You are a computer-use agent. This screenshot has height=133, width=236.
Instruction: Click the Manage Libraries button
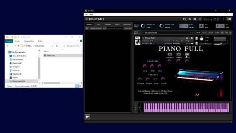click(96, 28)
